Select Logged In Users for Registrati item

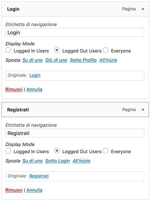click(x=8, y=151)
